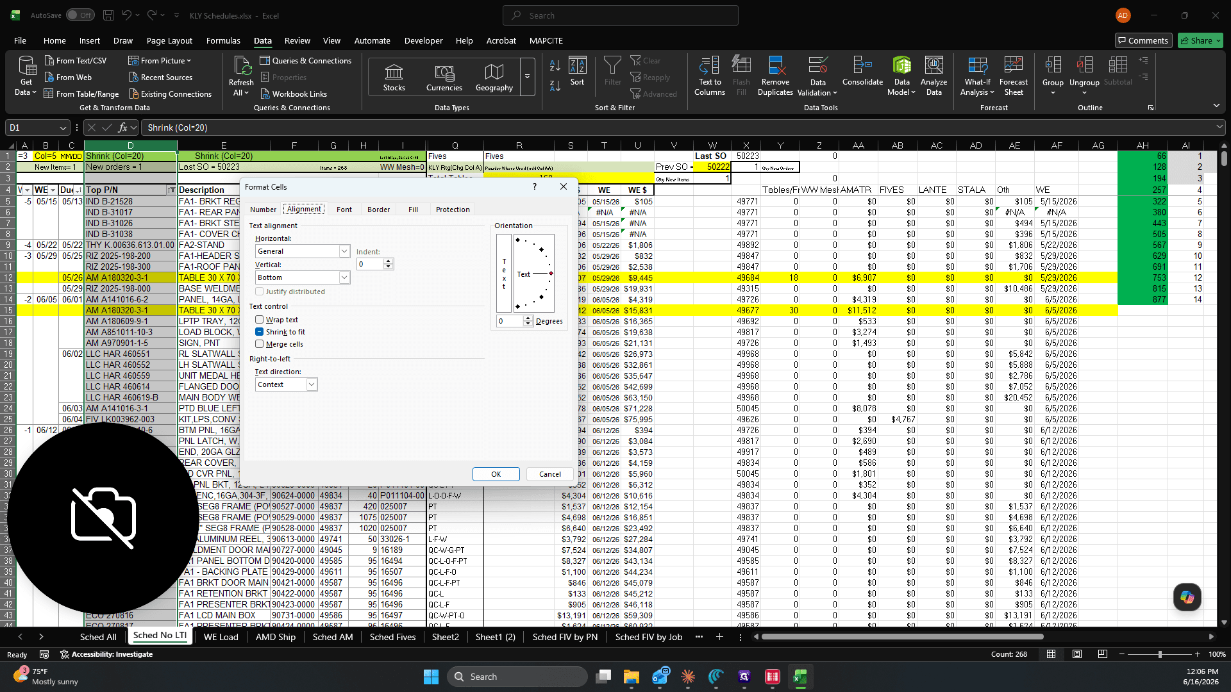Click the Comments button
The width and height of the screenshot is (1231, 692).
pyautogui.click(x=1143, y=40)
